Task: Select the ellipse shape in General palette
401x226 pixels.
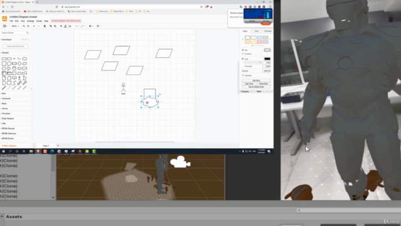Action: pos(24,58)
